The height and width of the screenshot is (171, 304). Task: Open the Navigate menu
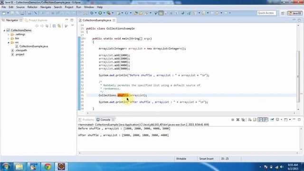(46, 7)
